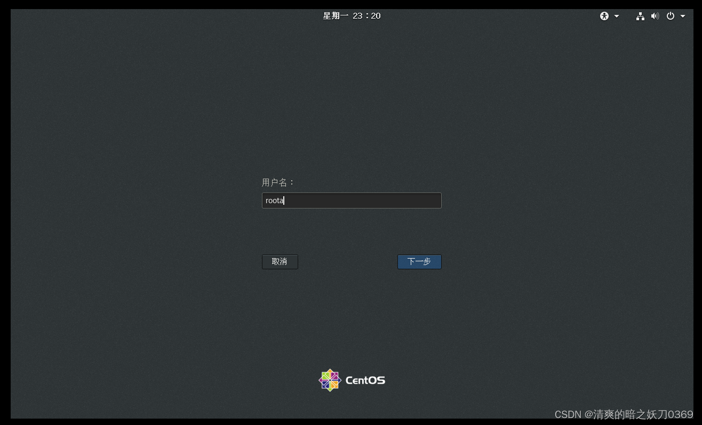Open the power menu icon
The height and width of the screenshot is (425, 702).
coord(671,16)
